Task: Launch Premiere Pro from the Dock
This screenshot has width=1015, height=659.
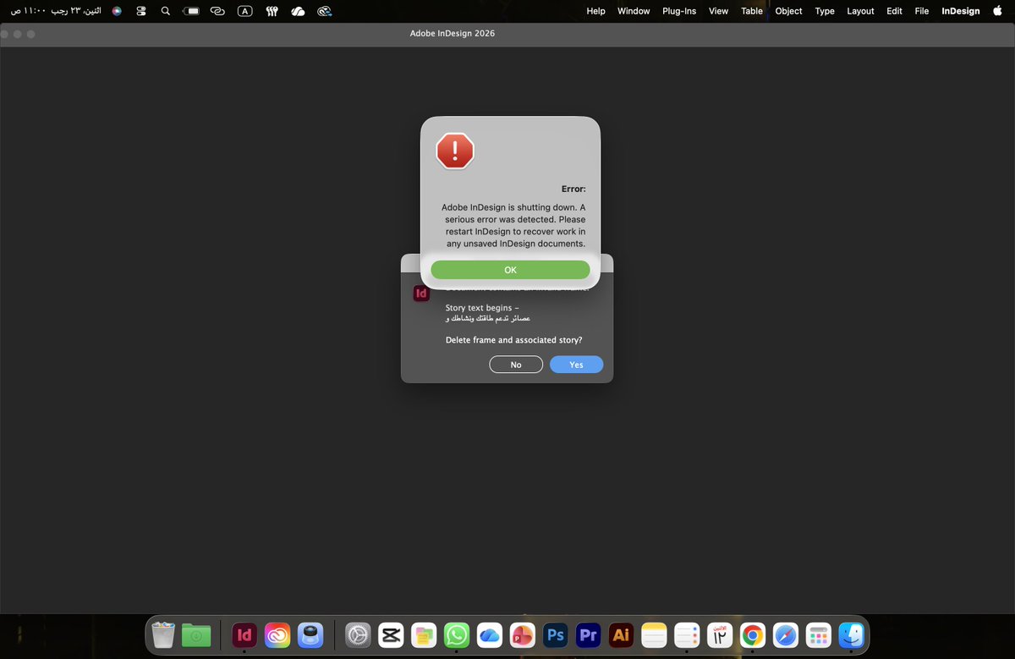Action: pos(588,634)
